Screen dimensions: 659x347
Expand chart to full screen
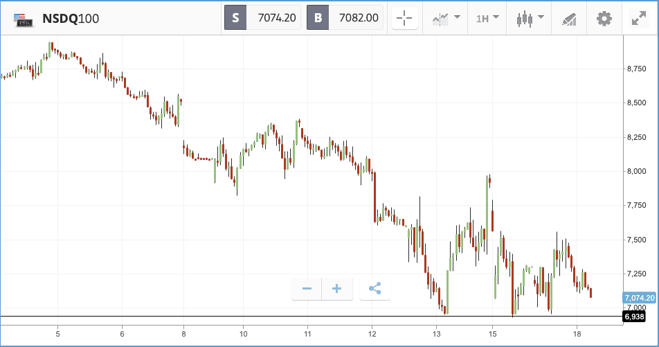point(639,19)
